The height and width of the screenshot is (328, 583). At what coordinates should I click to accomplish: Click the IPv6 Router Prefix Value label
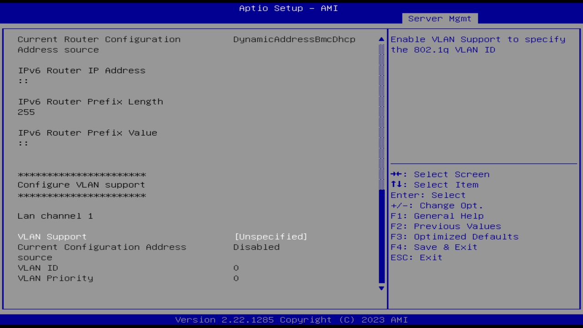pos(87,133)
